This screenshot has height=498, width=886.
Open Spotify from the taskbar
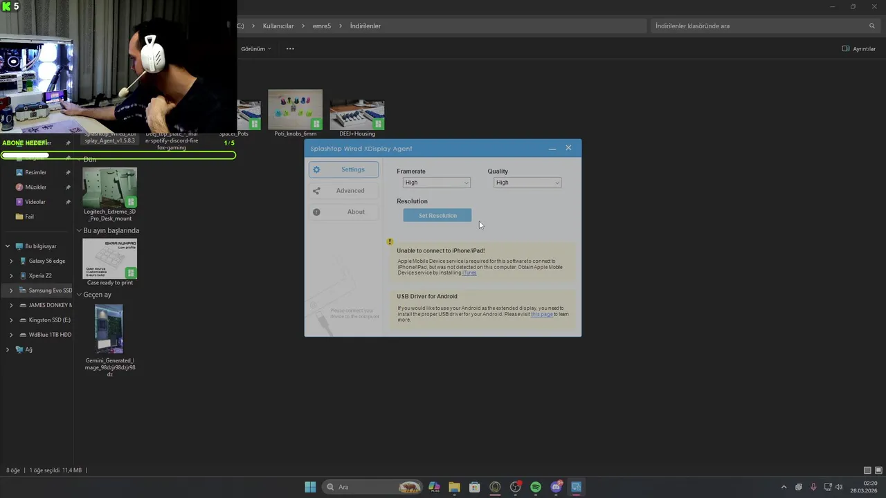(x=536, y=487)
